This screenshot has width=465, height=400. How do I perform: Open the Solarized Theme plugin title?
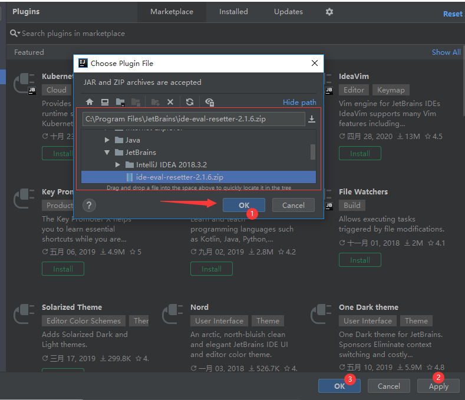click(72, 307)
